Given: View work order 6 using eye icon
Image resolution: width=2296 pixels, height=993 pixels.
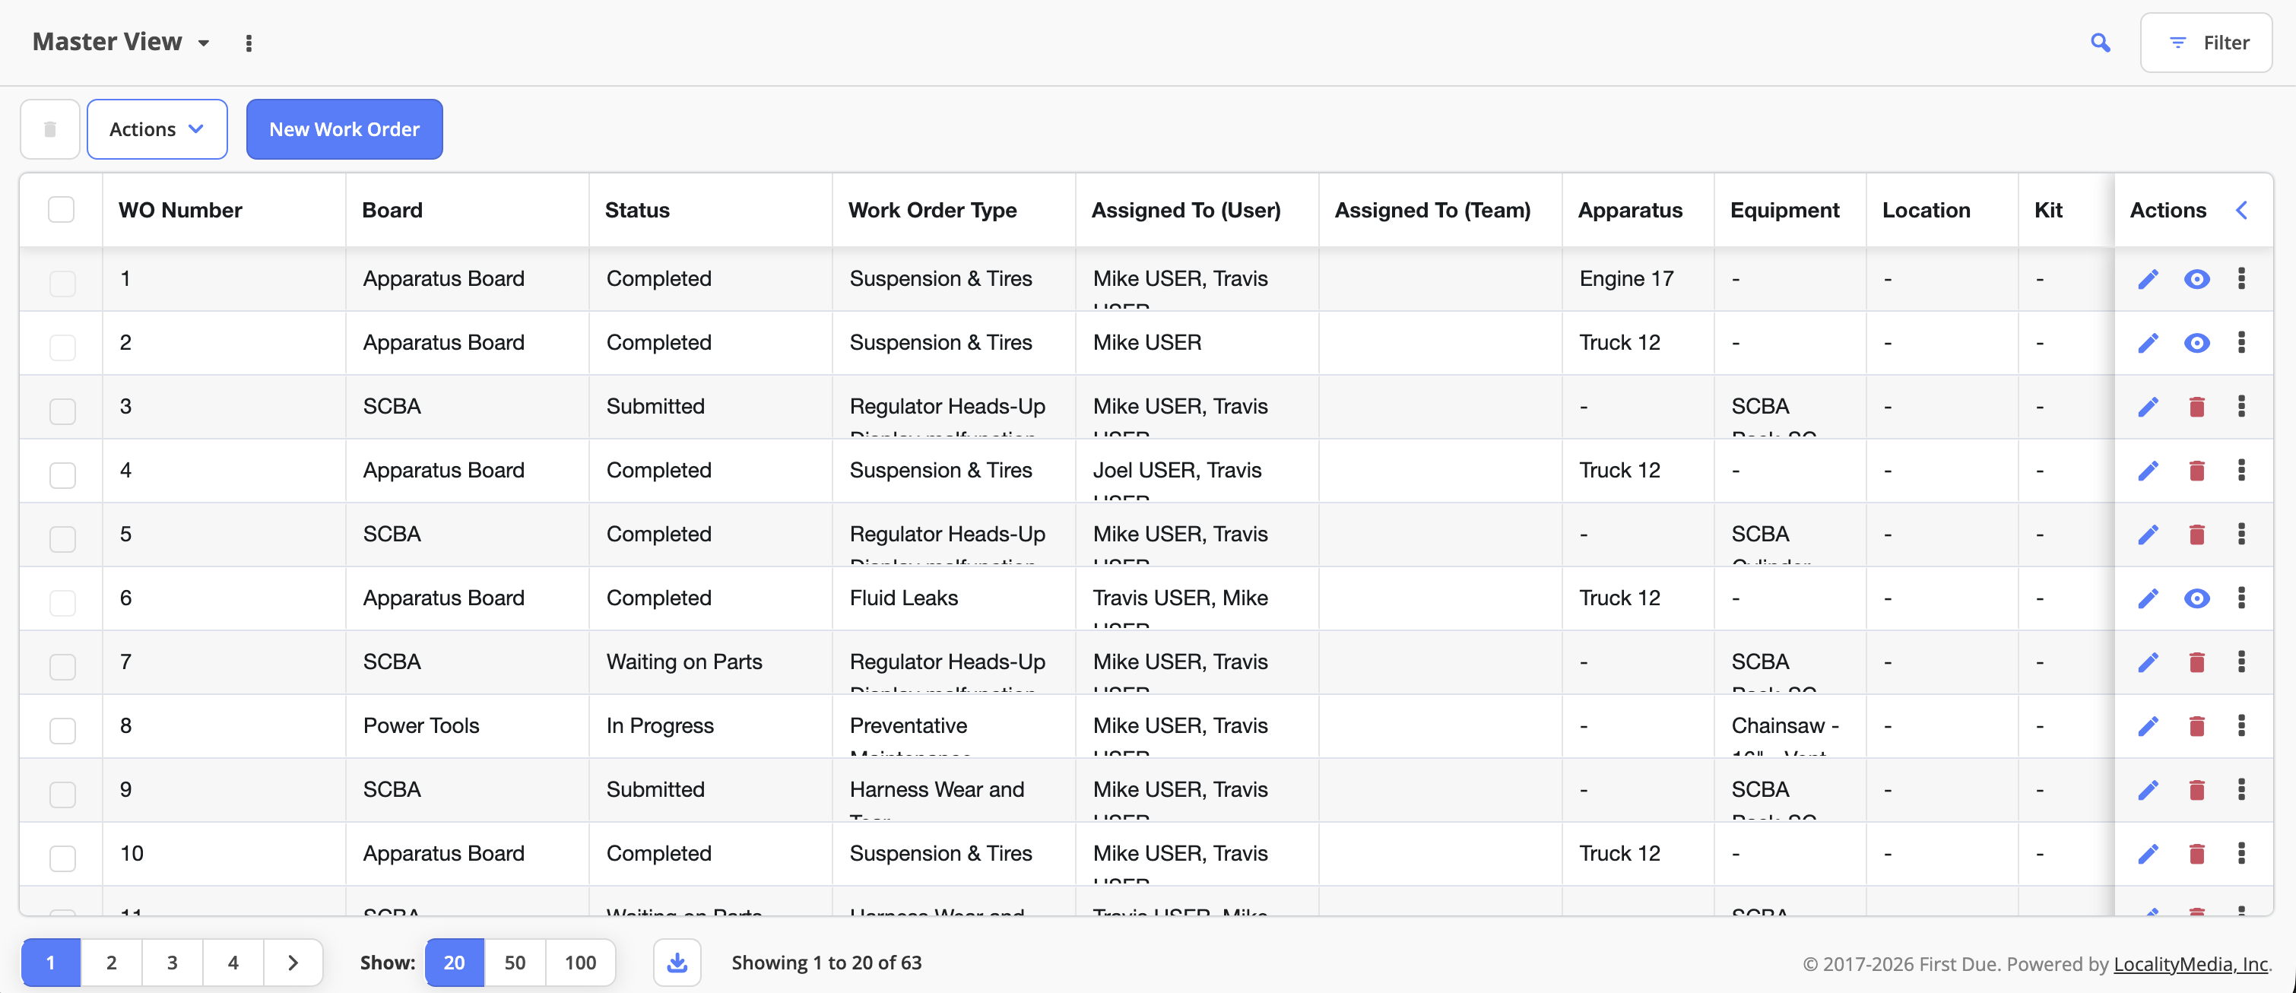Looking at the screenshot, I should click(2196, 598).
